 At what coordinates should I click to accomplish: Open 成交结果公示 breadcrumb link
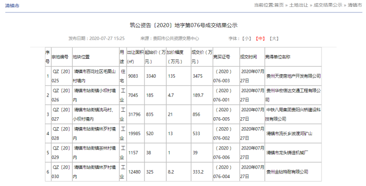click(x=328, y=5)
